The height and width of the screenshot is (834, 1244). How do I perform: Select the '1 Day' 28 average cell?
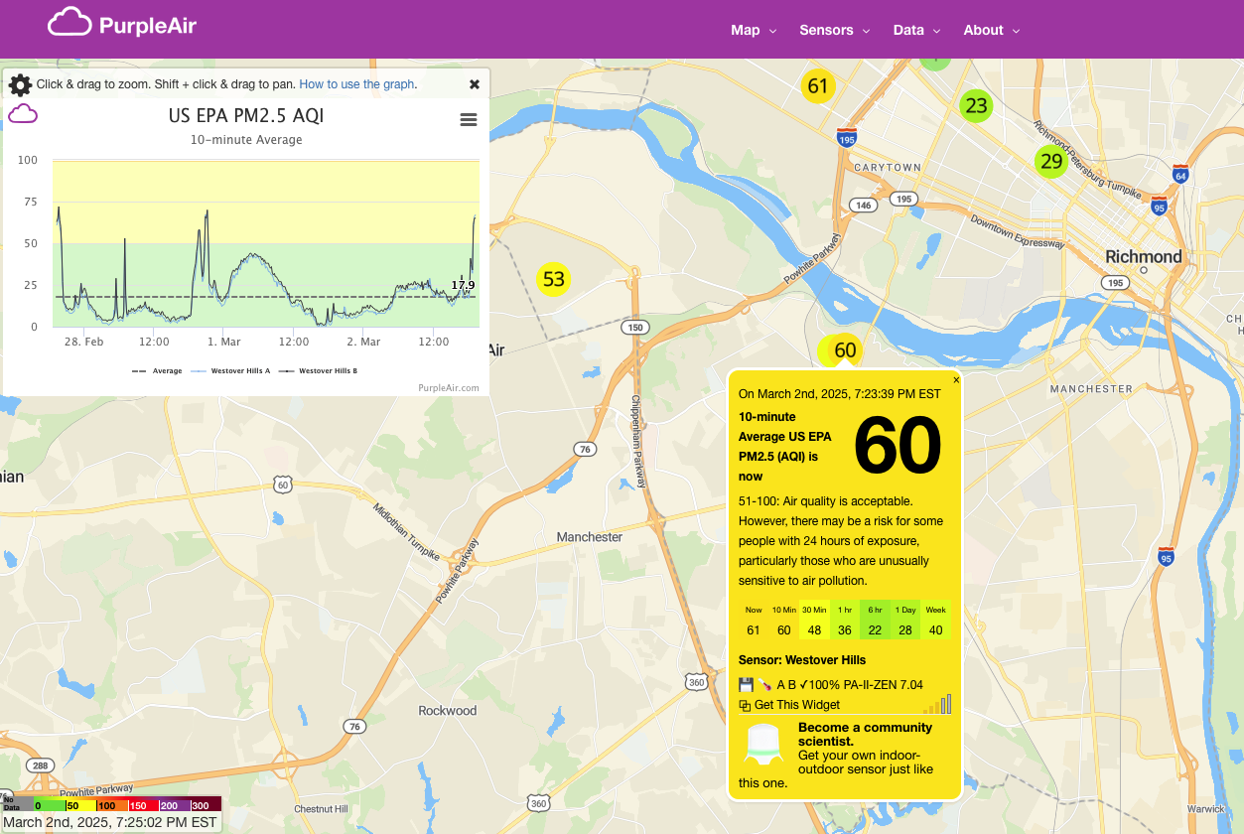point(904,621)
